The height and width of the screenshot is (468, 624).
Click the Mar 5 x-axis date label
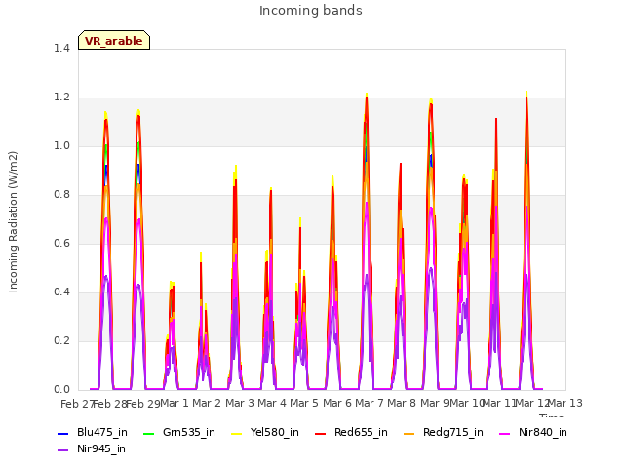[304, 403]
